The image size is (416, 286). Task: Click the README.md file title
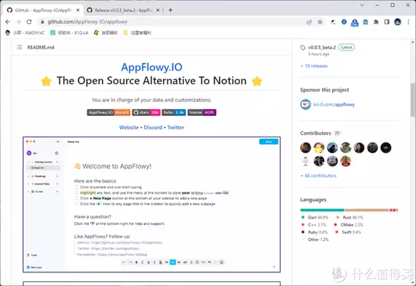41,47
